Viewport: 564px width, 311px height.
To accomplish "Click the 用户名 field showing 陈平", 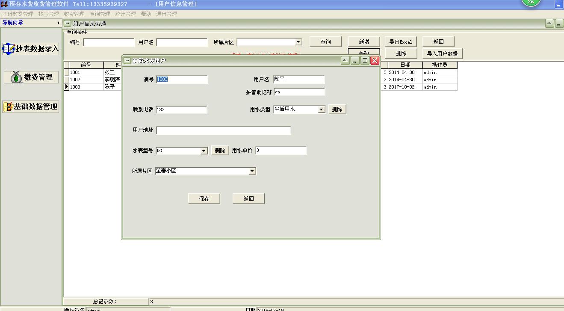I will pos(299,80).
